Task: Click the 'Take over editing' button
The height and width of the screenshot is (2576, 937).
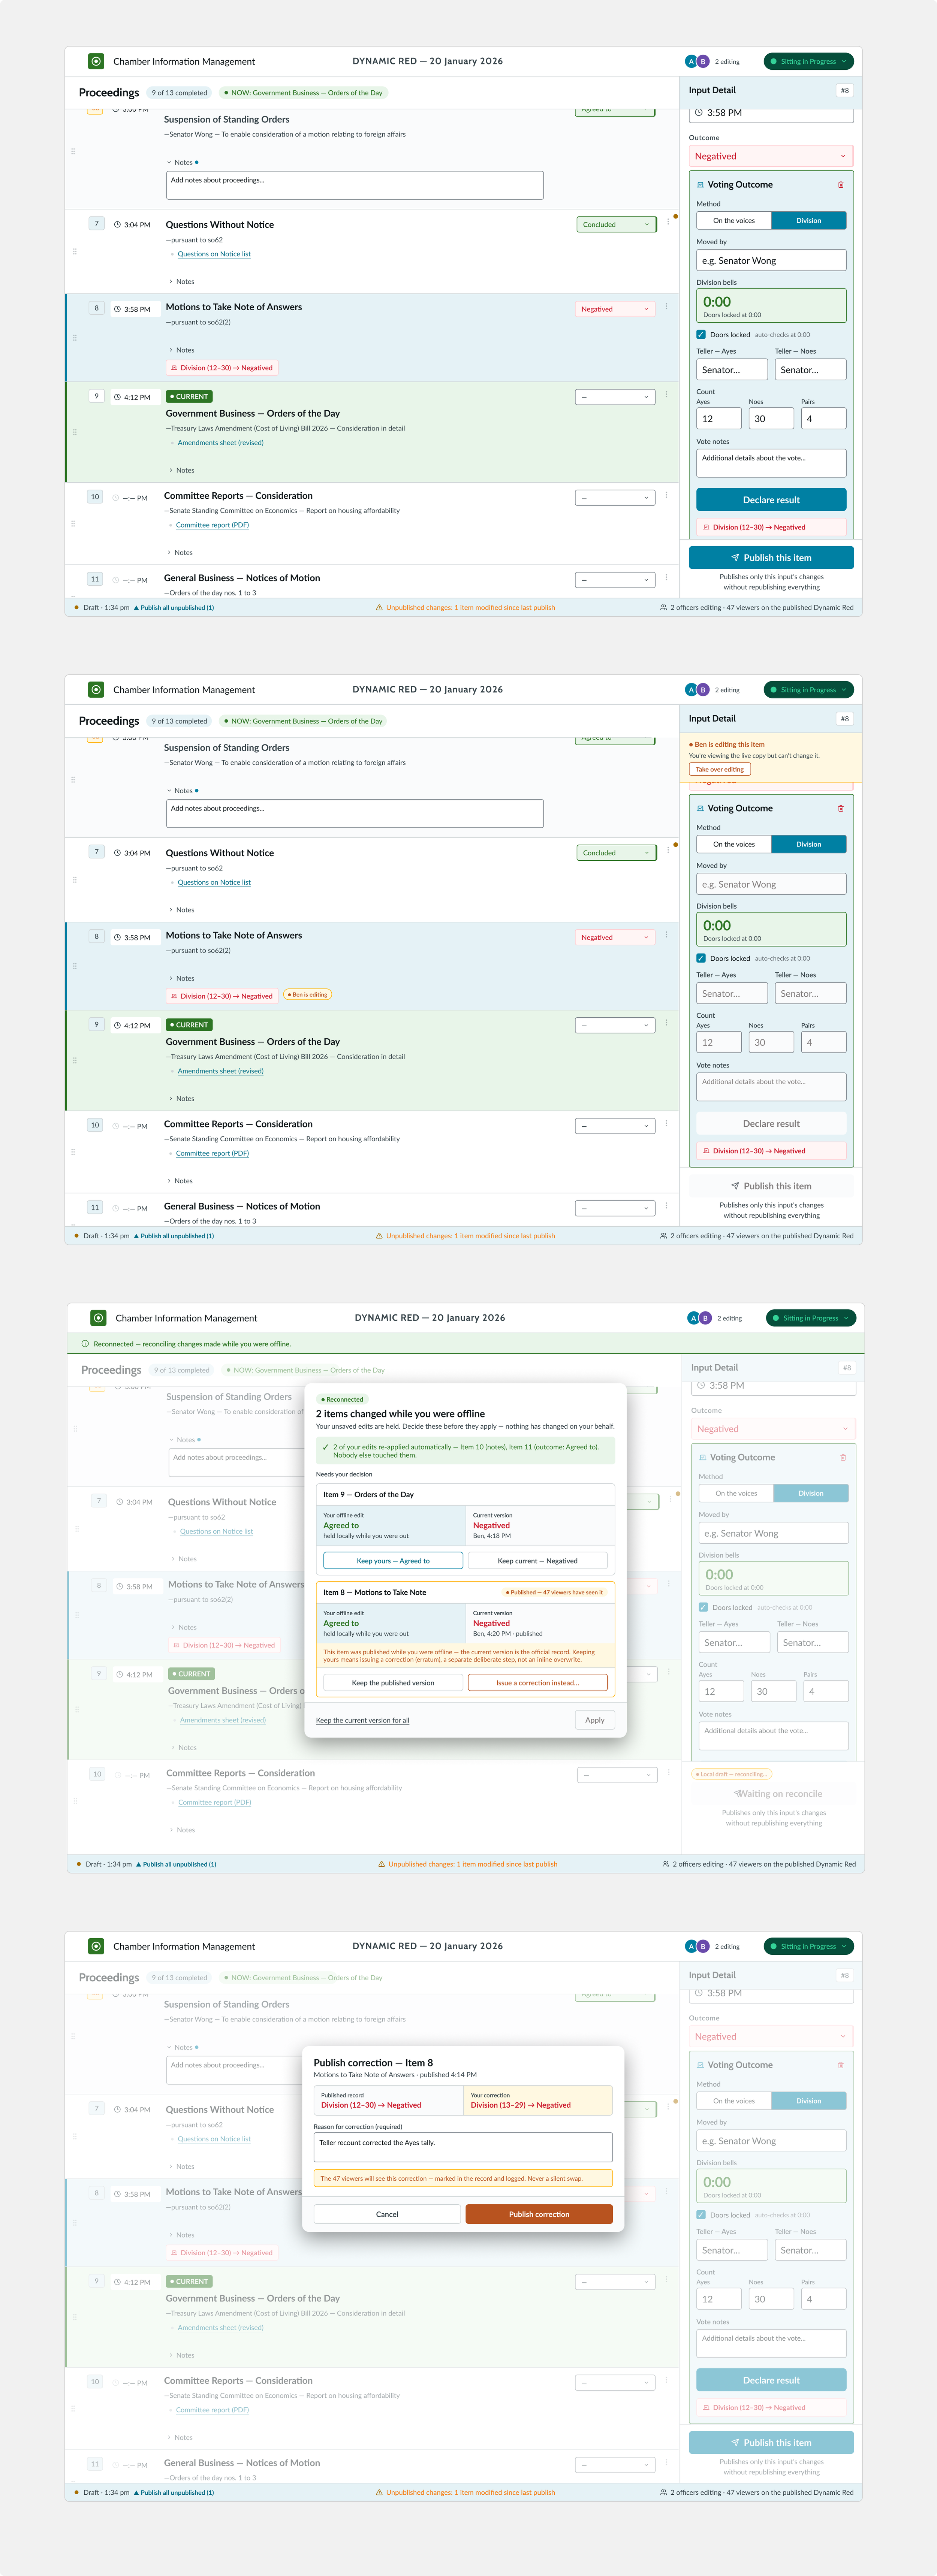Action: point(720,769)
